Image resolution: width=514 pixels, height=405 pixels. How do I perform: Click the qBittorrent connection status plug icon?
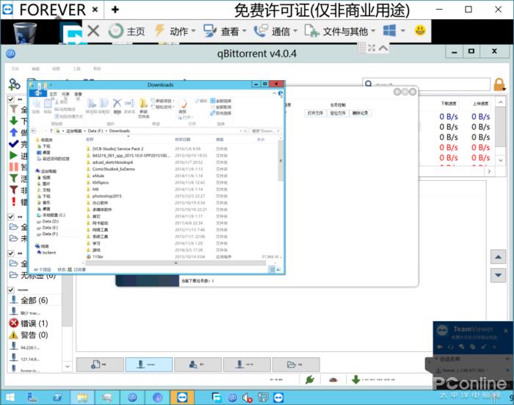click(311, 379)
